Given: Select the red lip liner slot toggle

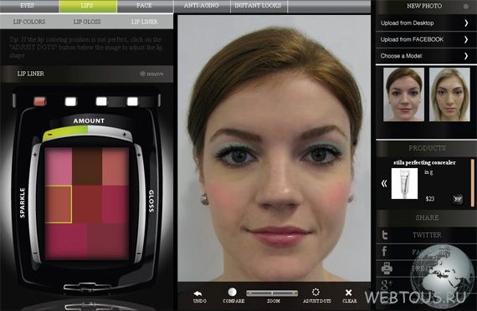Looking at the screenshot, I should click(x=40, y=101).
